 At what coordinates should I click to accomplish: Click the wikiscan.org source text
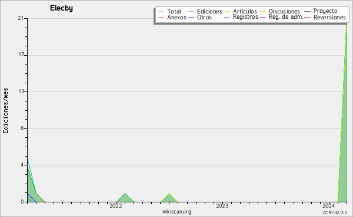click(176, 212)
